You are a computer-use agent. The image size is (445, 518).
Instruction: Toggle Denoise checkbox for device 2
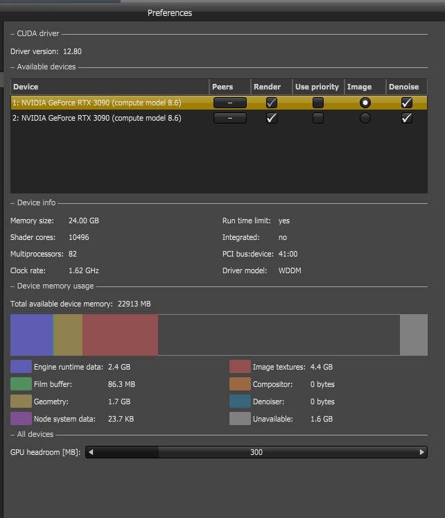pos(407,118)
